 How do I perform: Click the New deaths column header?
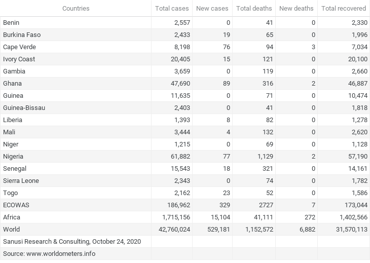click(296, 9)
